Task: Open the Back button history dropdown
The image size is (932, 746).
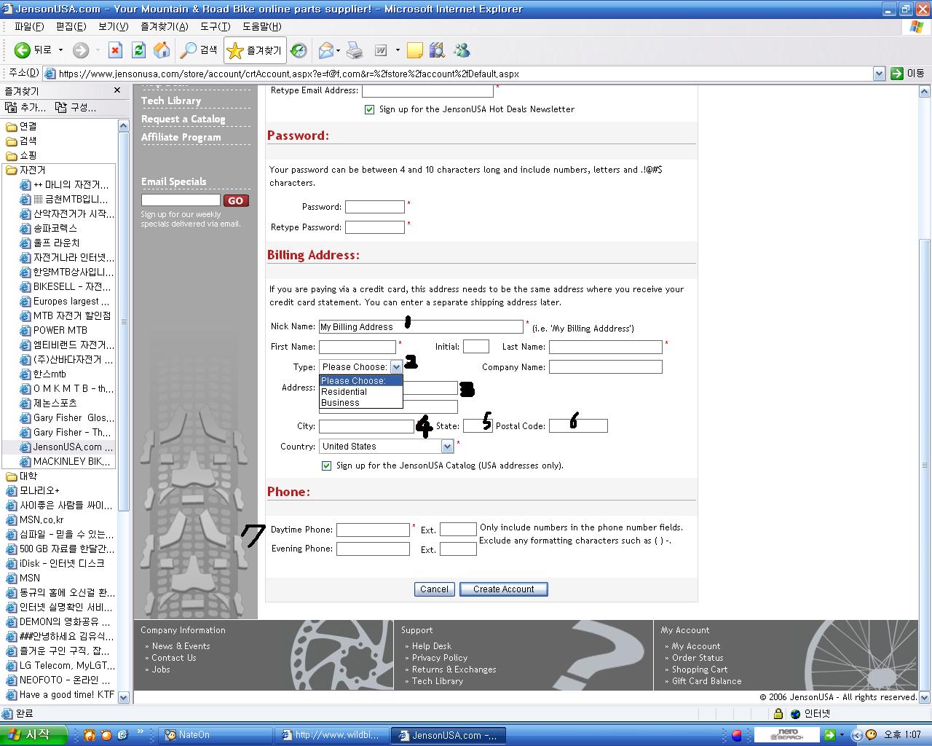Action: 60,50
